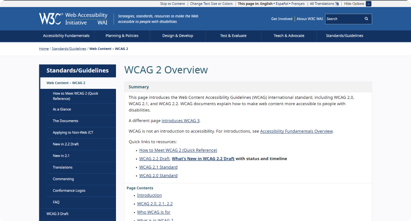Screen dimensions: 411x221
Task: Click the W3C logo
Action: point(51,19)
